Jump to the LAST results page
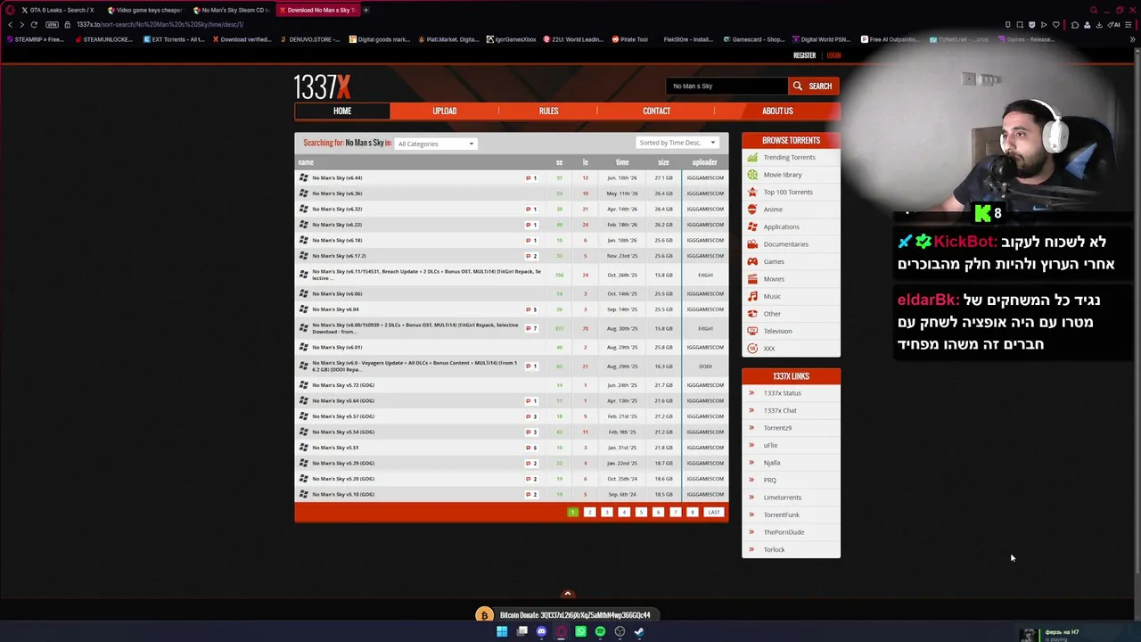The width and height of the screenshot is (1141, 642). pyautogui.click(x=713, y=512)
